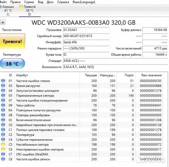Viewport: 169px width, 167px height.
Task: Select the События переназначения attribute name
Action: [x=34, y=140]
